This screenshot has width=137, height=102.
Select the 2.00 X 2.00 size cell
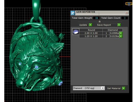(91, 33)
